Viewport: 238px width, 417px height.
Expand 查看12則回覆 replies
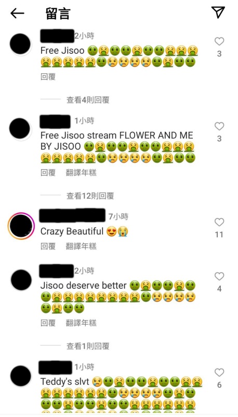pos(90,196)
